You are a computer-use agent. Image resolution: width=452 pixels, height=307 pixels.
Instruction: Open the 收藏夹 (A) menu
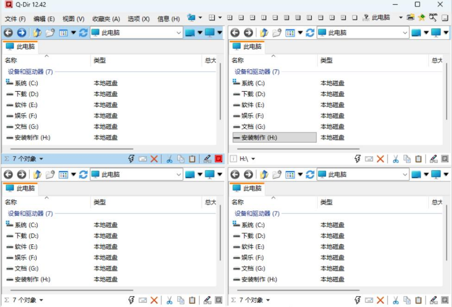(106, 19)
